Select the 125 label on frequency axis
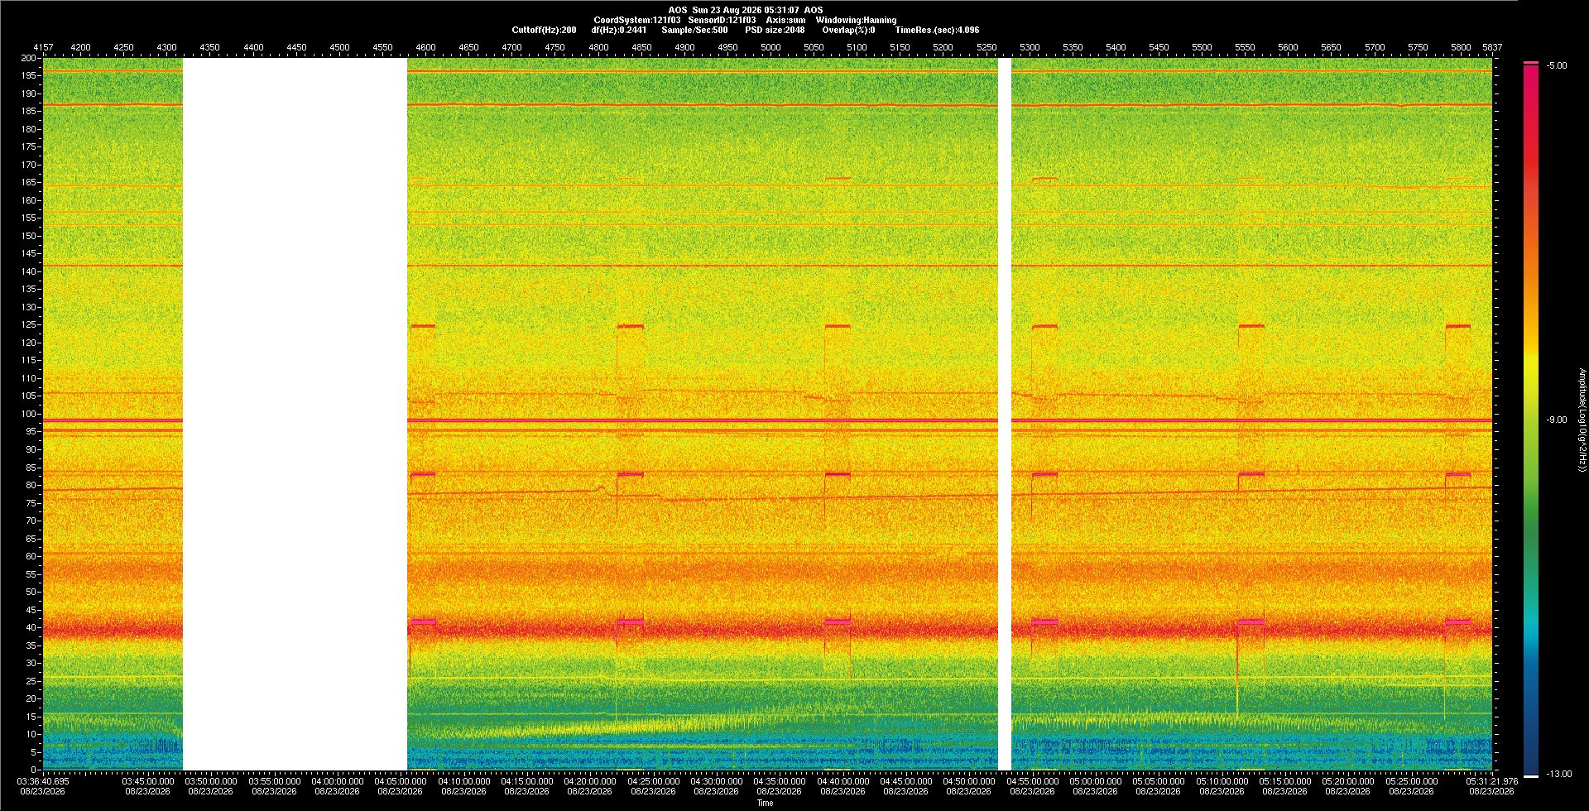Image resolution: width=1589 pixels, height=811 pixels. point(29,325)
